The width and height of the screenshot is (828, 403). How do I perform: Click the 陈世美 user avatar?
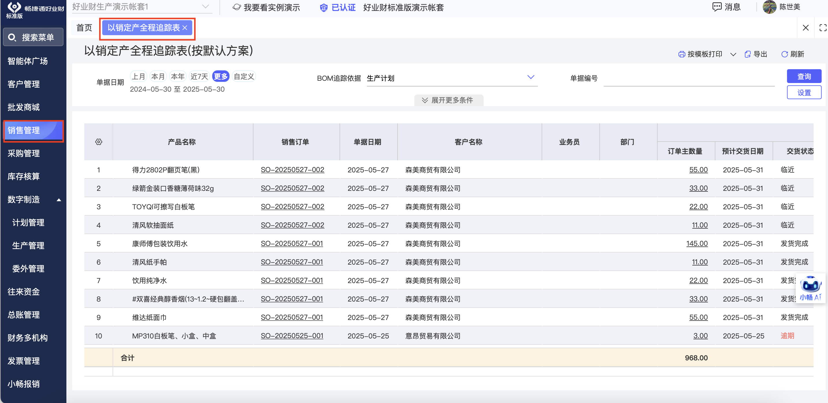pos(769,7)
